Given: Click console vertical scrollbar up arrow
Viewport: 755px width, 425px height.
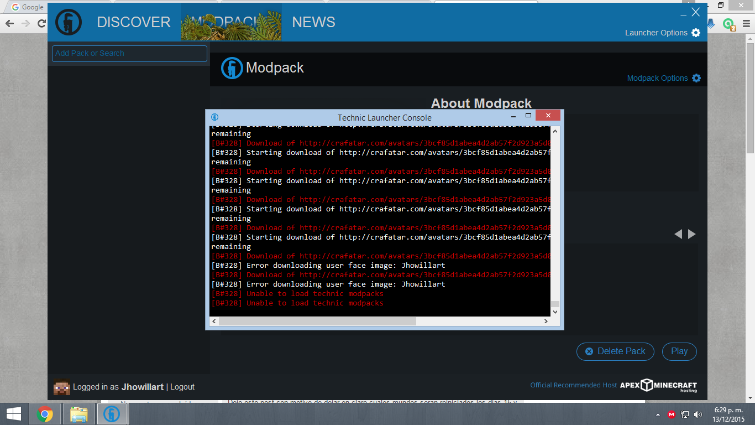Looking at the screenshot, I should [x=555, y=131].
